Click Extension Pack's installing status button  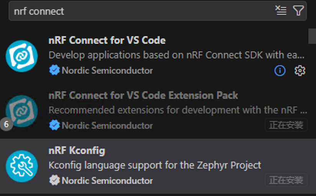pos(286,125)
